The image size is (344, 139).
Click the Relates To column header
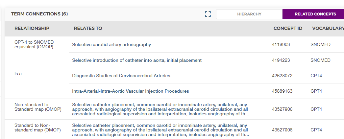click(x=88, y=28)
